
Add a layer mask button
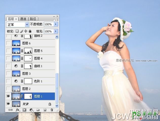coord(25,110)
